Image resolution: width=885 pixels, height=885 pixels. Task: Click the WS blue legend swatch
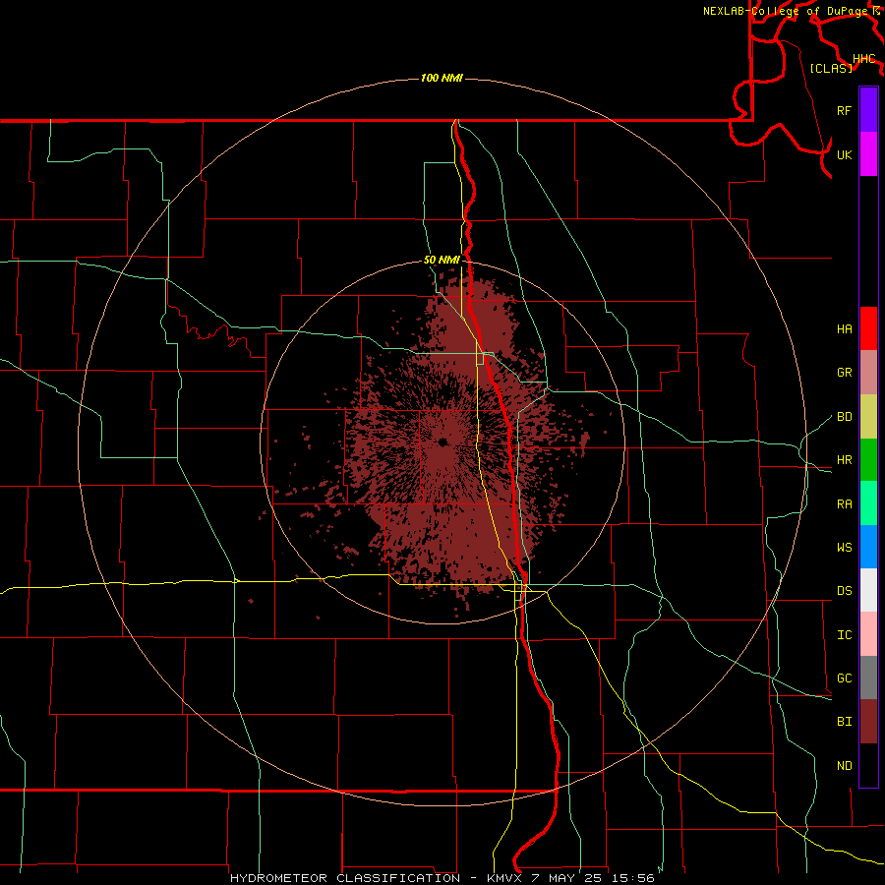868,547
